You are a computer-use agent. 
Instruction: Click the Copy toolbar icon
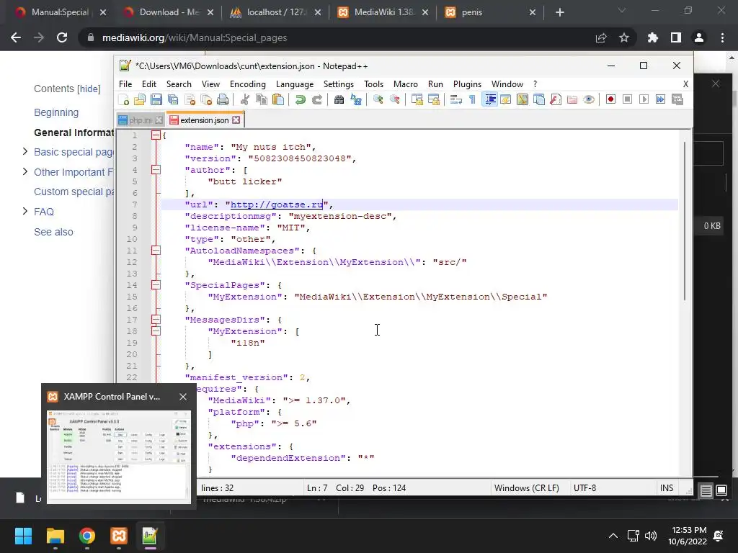[x=261, y=99]
